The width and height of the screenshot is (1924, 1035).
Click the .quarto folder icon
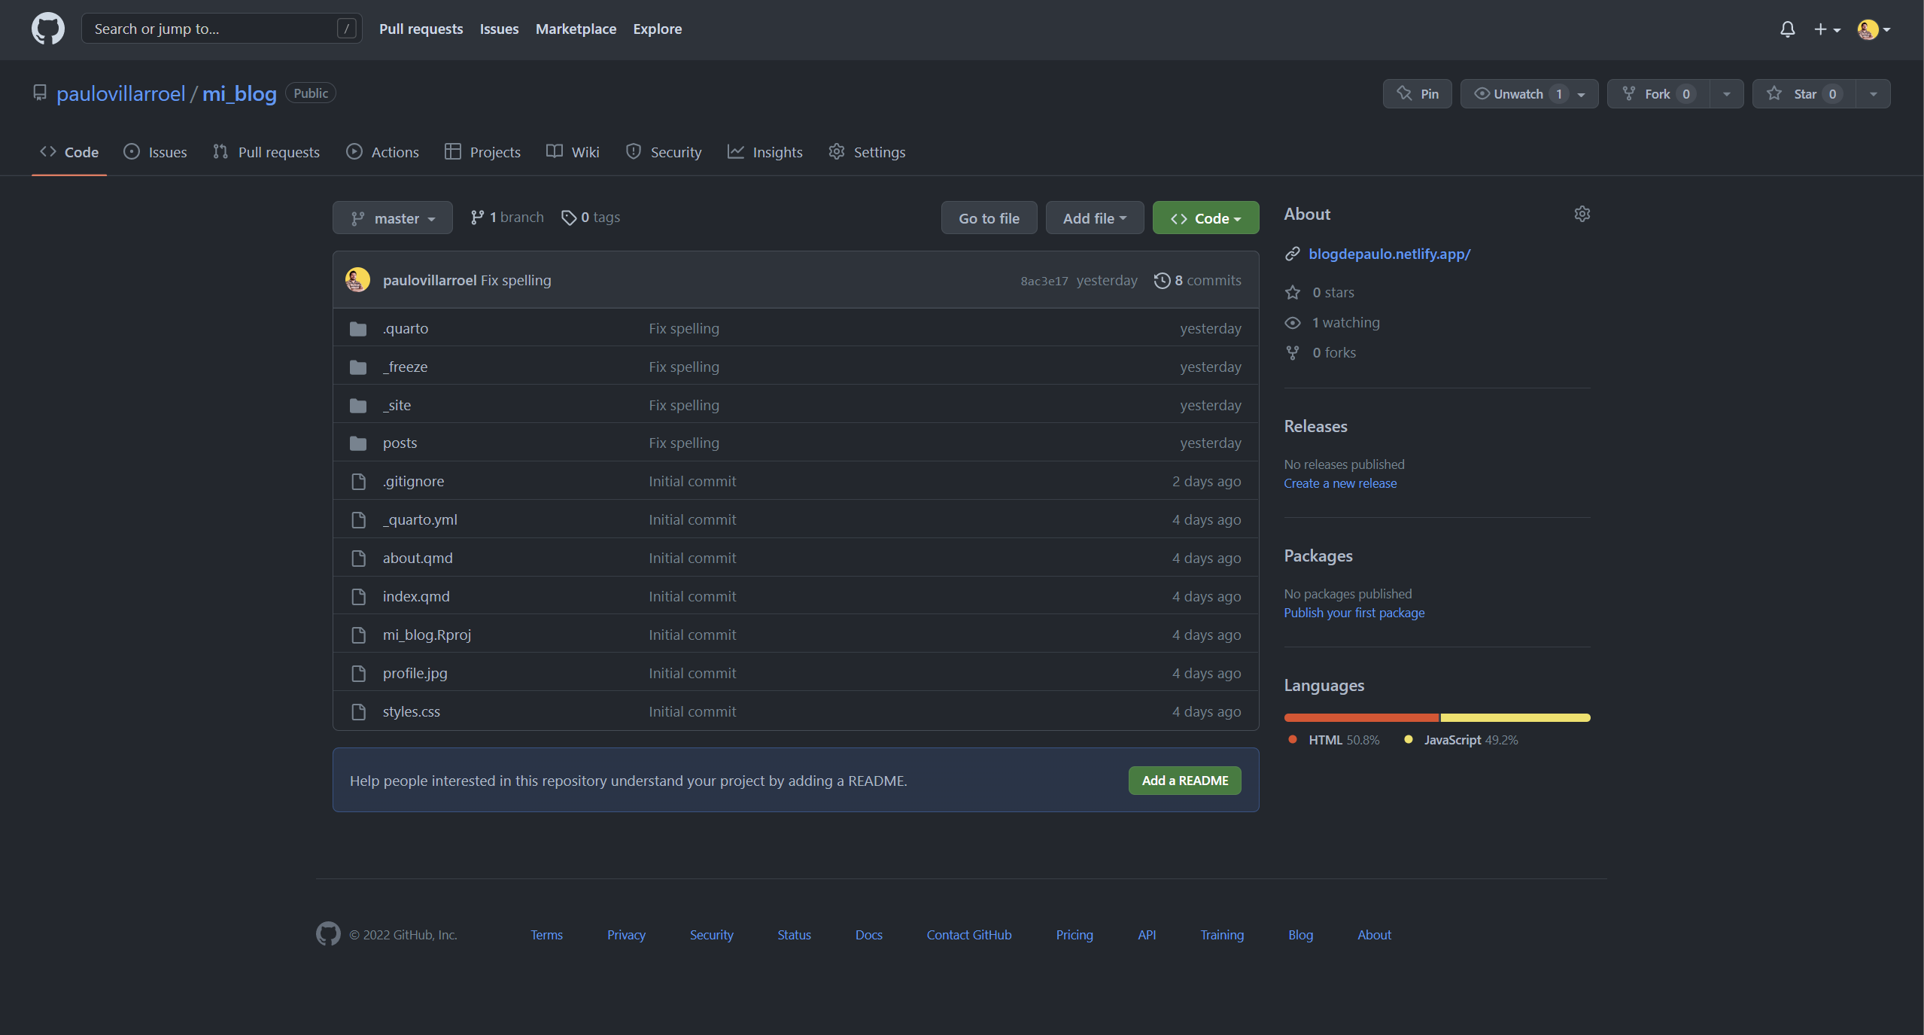tap(358, 329)
